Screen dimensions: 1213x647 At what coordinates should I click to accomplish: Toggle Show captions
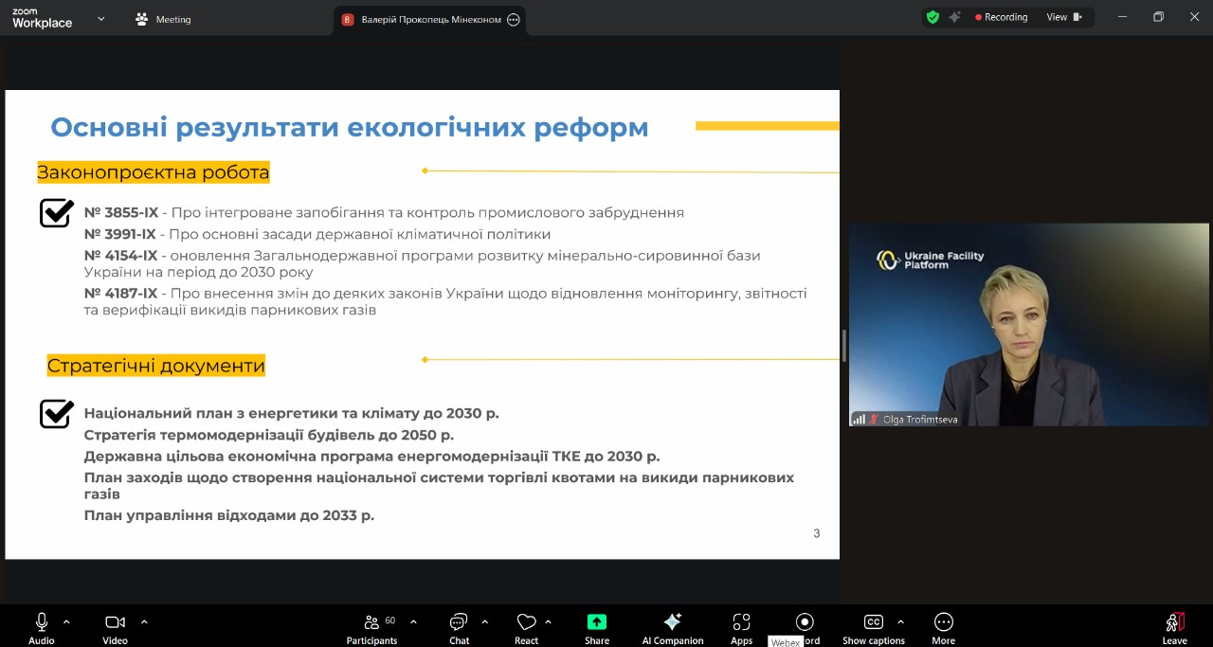(x=874, y=622)
